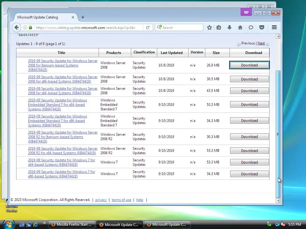
Task: Click the scrollbar down arrow
Action: [x=278, y=201]
